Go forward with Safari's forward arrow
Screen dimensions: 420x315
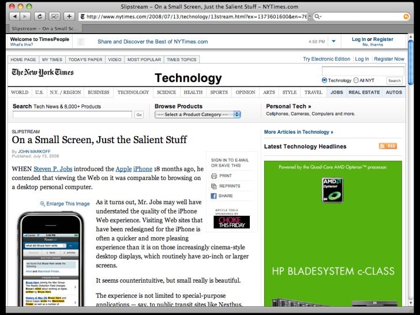[x=25, y=17]
